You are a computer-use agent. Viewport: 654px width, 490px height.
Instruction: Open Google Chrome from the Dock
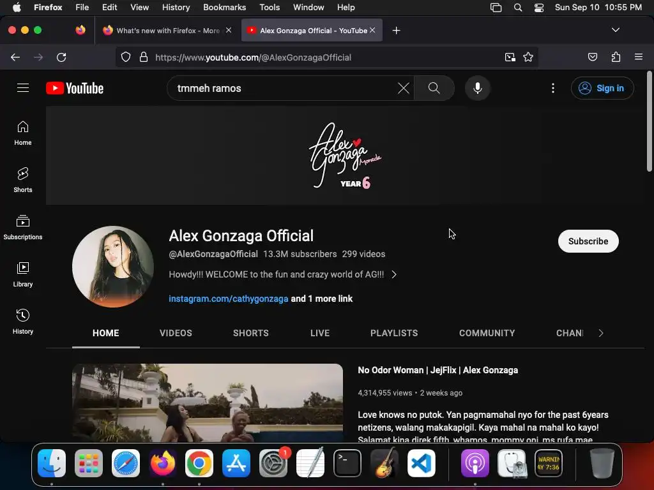pos(199,463)
